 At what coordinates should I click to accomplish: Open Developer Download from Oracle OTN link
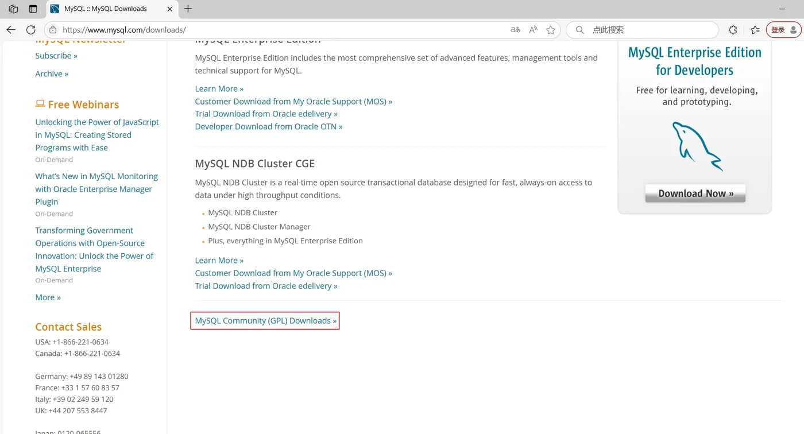269,126
